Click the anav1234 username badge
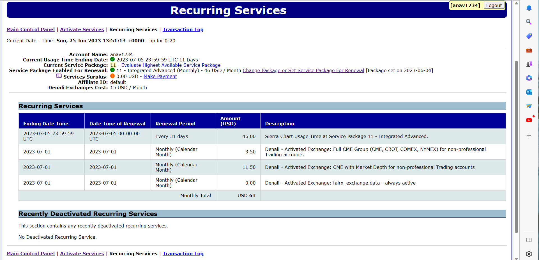Image resolution: width=539 pixels, height=260 pixels. pyautogui.click(x=465, y=5)
